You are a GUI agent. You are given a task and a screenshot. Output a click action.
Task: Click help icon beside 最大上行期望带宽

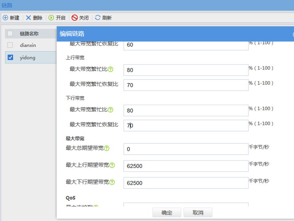(x=112, y=165)
